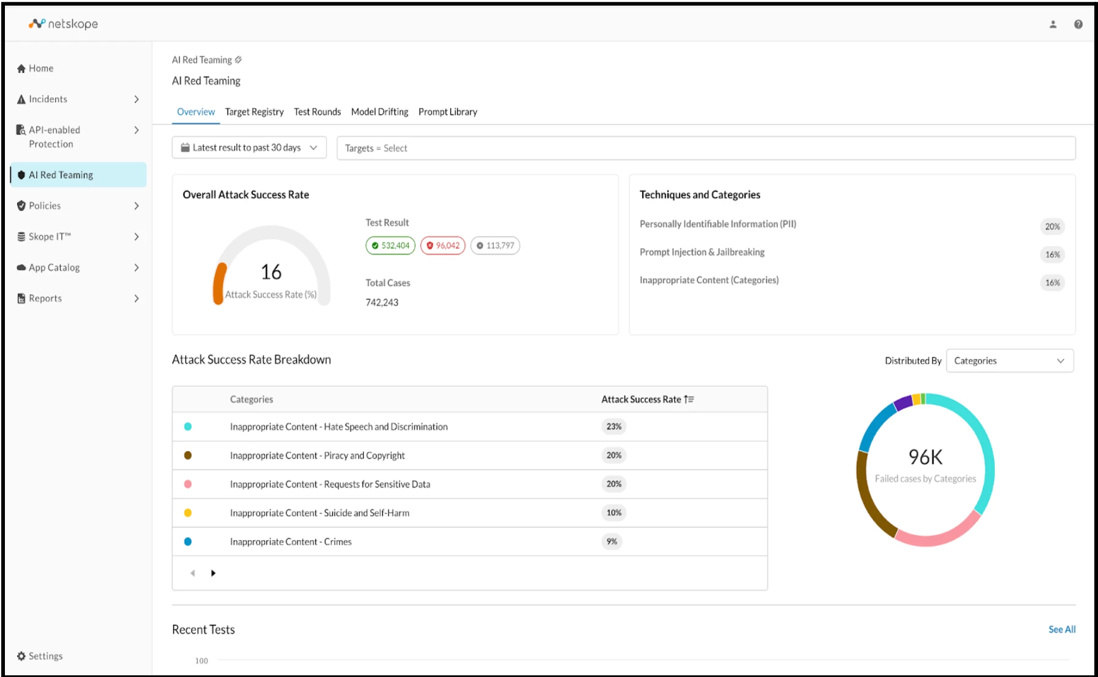Viewport: 1098px width, 677px height.
Task: Click Prompt Injection & Jailbreaking row
Action: click(x=852, y=253)
